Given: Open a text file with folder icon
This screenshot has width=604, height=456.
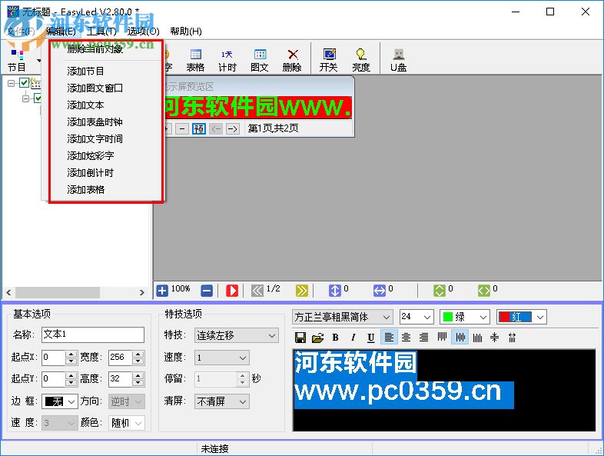Looking at the screenshot, I should 318,338.
